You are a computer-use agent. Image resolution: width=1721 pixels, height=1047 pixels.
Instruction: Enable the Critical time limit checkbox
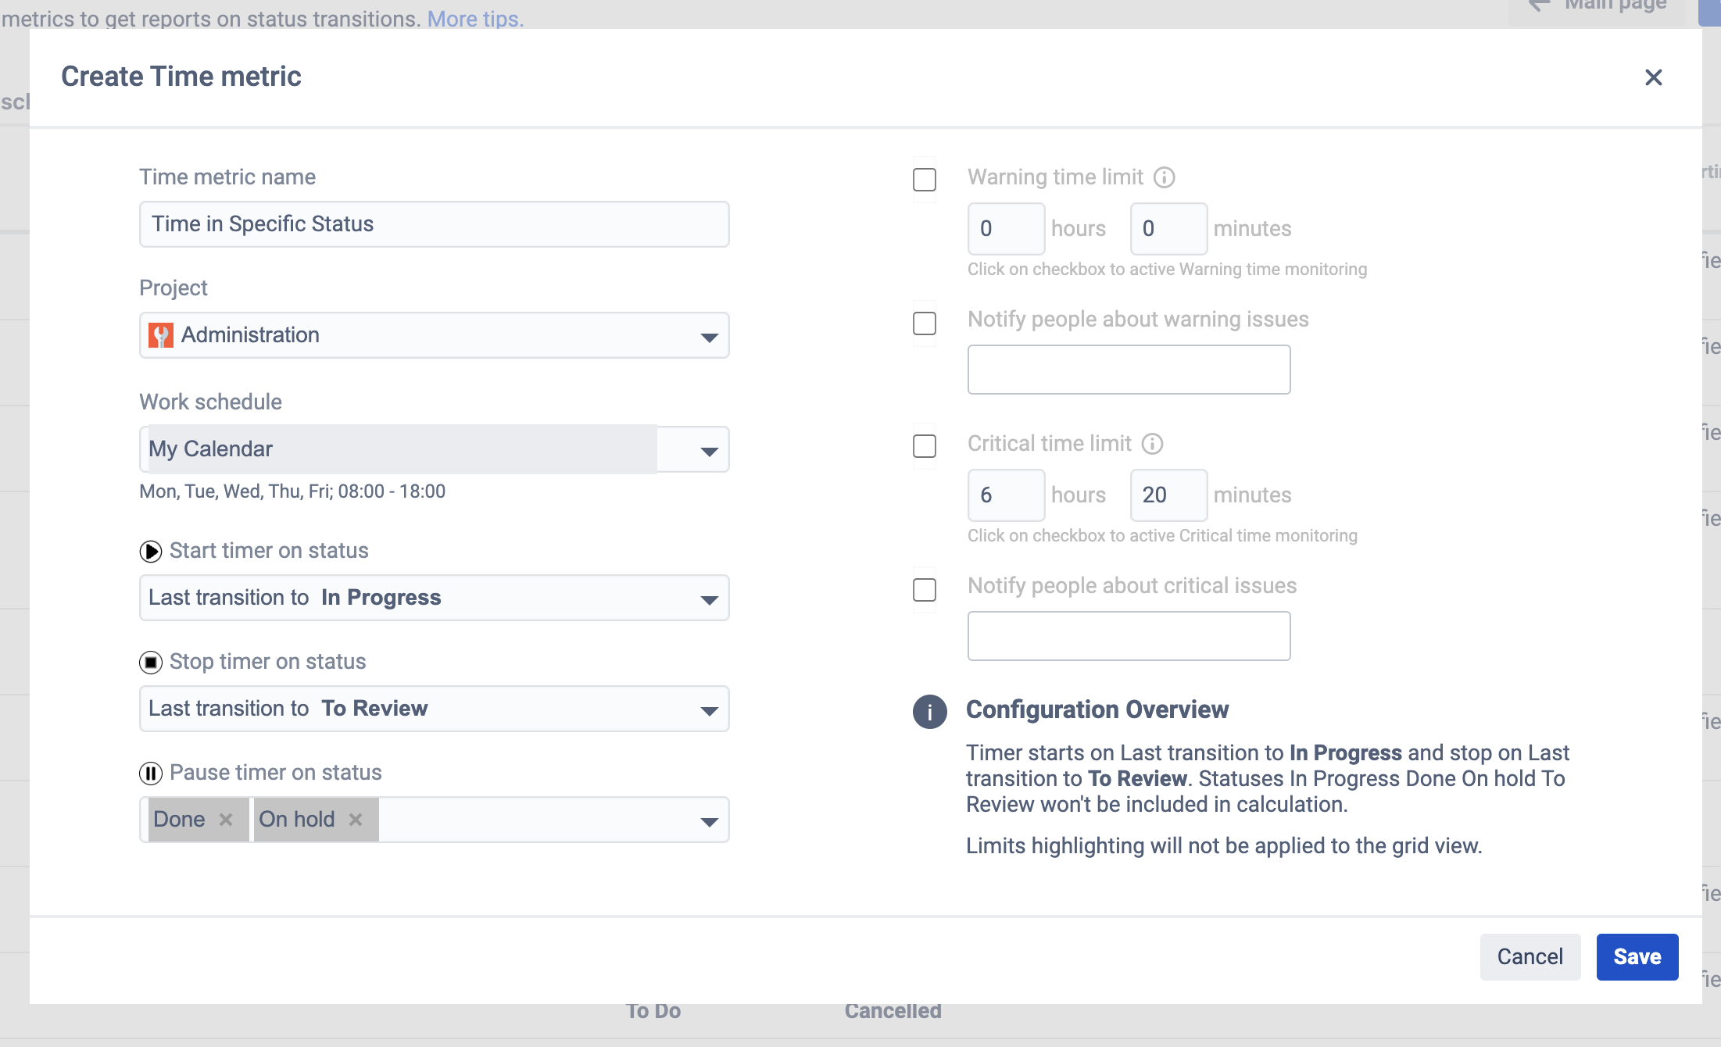pyautogui.click(x=925, y=446)
